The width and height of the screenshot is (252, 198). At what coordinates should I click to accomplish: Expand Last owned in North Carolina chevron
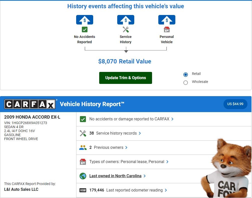point(145,176)
